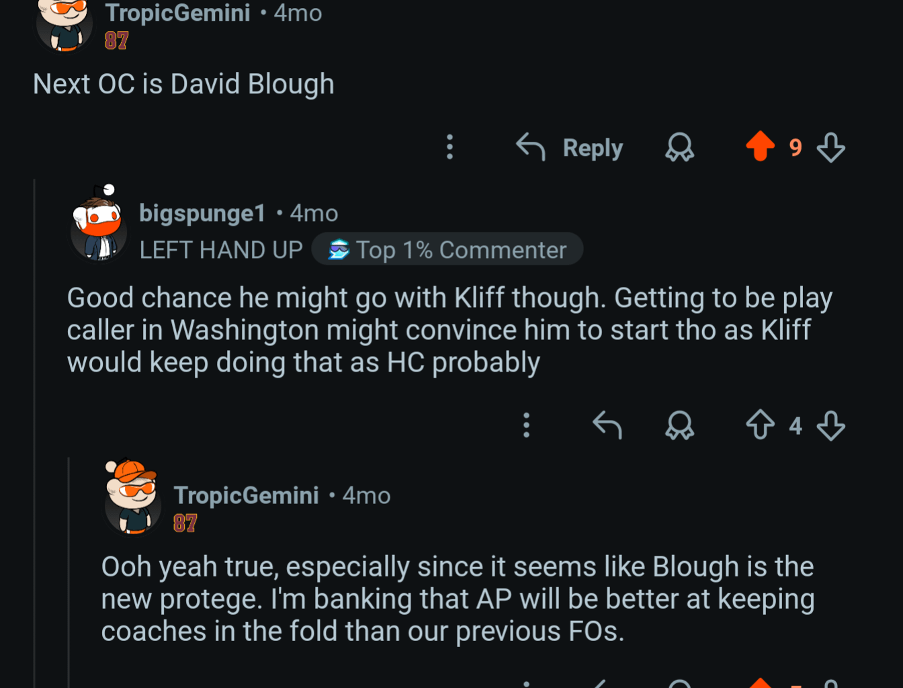Tap 'LEFT HAND UP' user flair
Screen dimensions: 903x688
[221, 250]
